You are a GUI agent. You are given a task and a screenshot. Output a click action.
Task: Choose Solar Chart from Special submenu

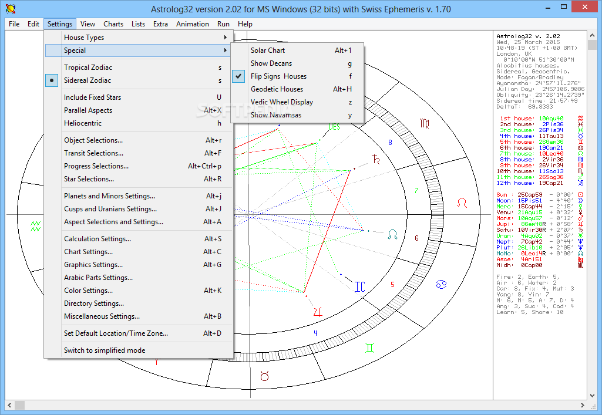coord(297,50)
